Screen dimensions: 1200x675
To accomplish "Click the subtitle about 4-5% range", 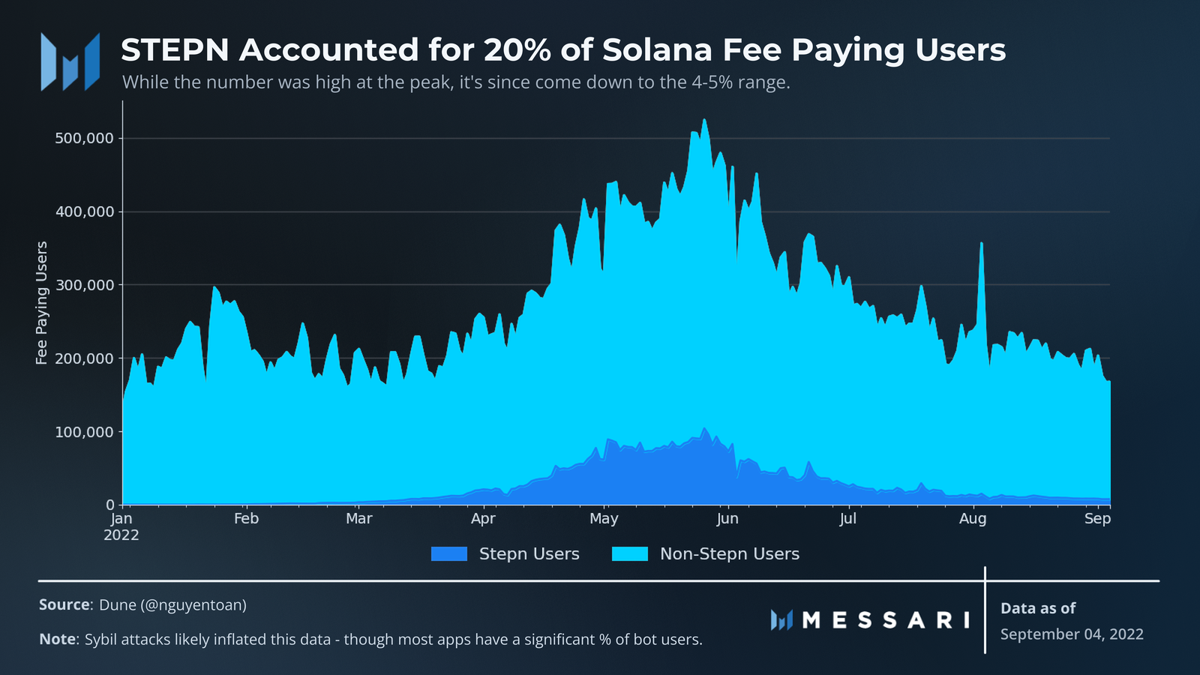I will [456, 82].
